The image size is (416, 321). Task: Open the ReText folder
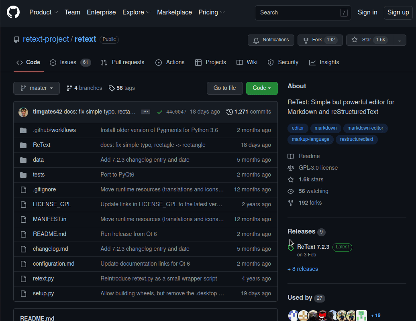click(x=42, y=145)
